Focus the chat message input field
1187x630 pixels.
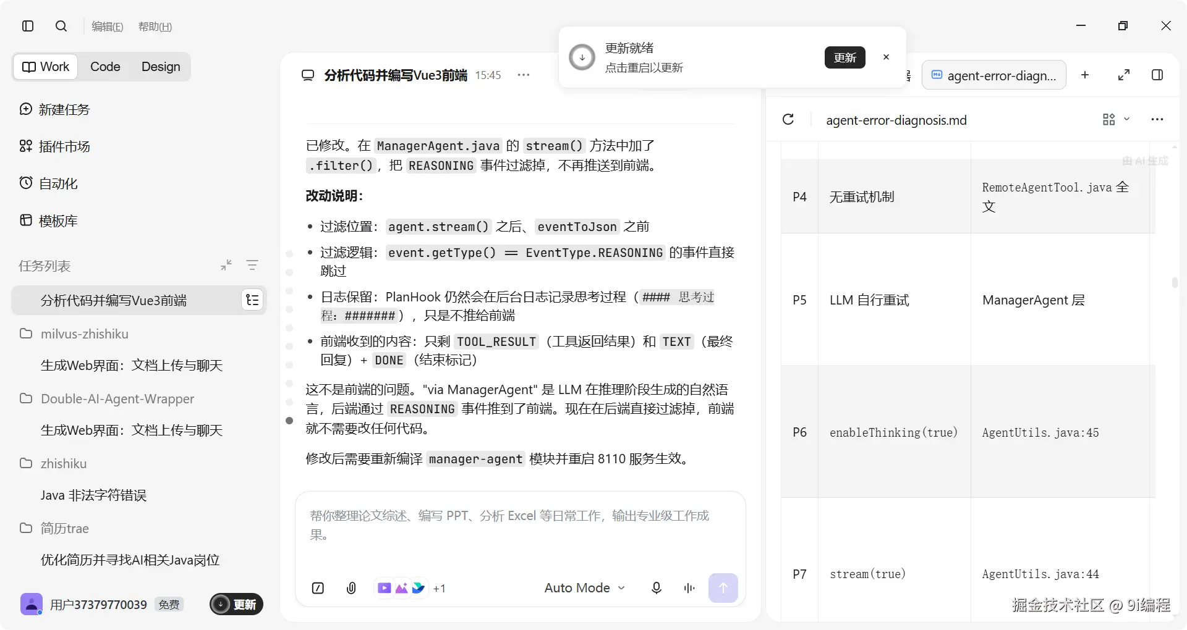click(x=520, y=526)
